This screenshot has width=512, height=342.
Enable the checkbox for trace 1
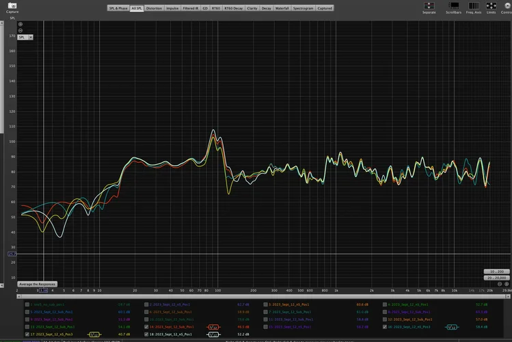[27, 304]
